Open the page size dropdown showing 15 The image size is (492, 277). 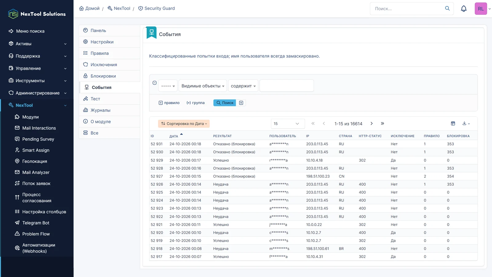(x=288, y=124)
